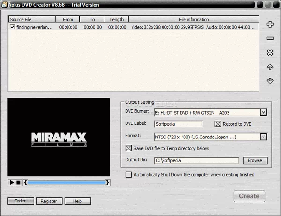Click the File information column header
The width and height of the screenshot is (281, 216).
pyautogui.click(x=194, y=19)
